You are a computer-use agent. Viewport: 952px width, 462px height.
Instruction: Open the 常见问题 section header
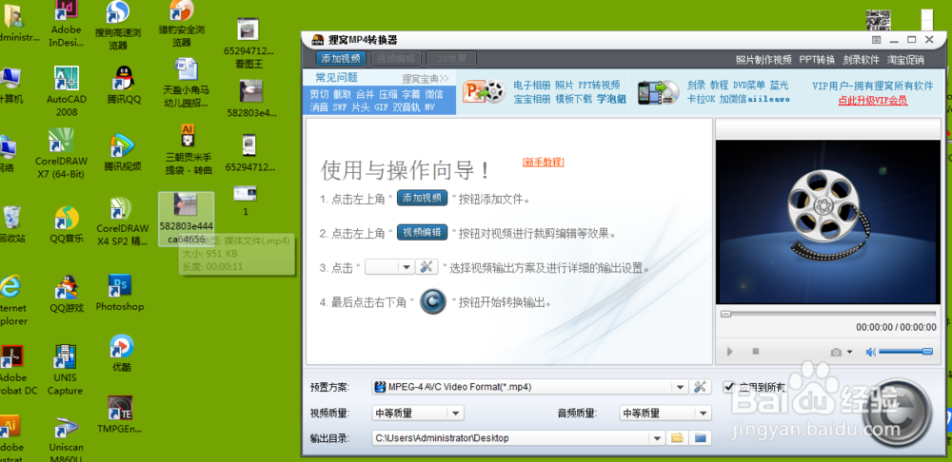pos(336,78)
